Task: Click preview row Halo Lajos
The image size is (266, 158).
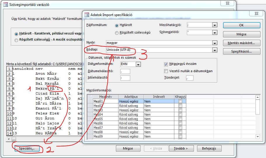Action: tap(47, 123)
